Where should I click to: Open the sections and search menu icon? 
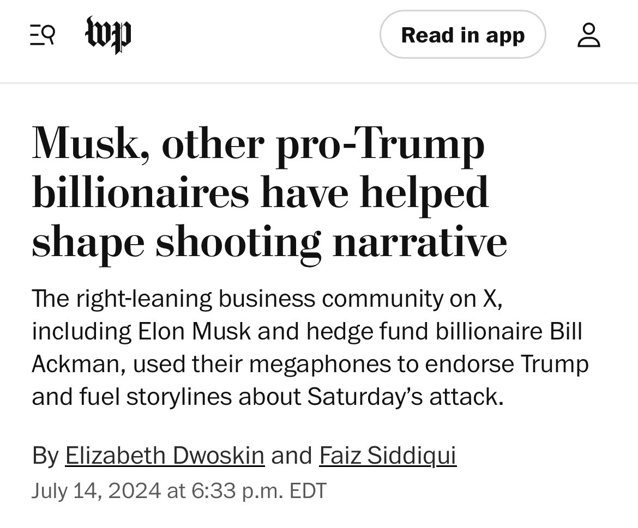click(42, 36)
